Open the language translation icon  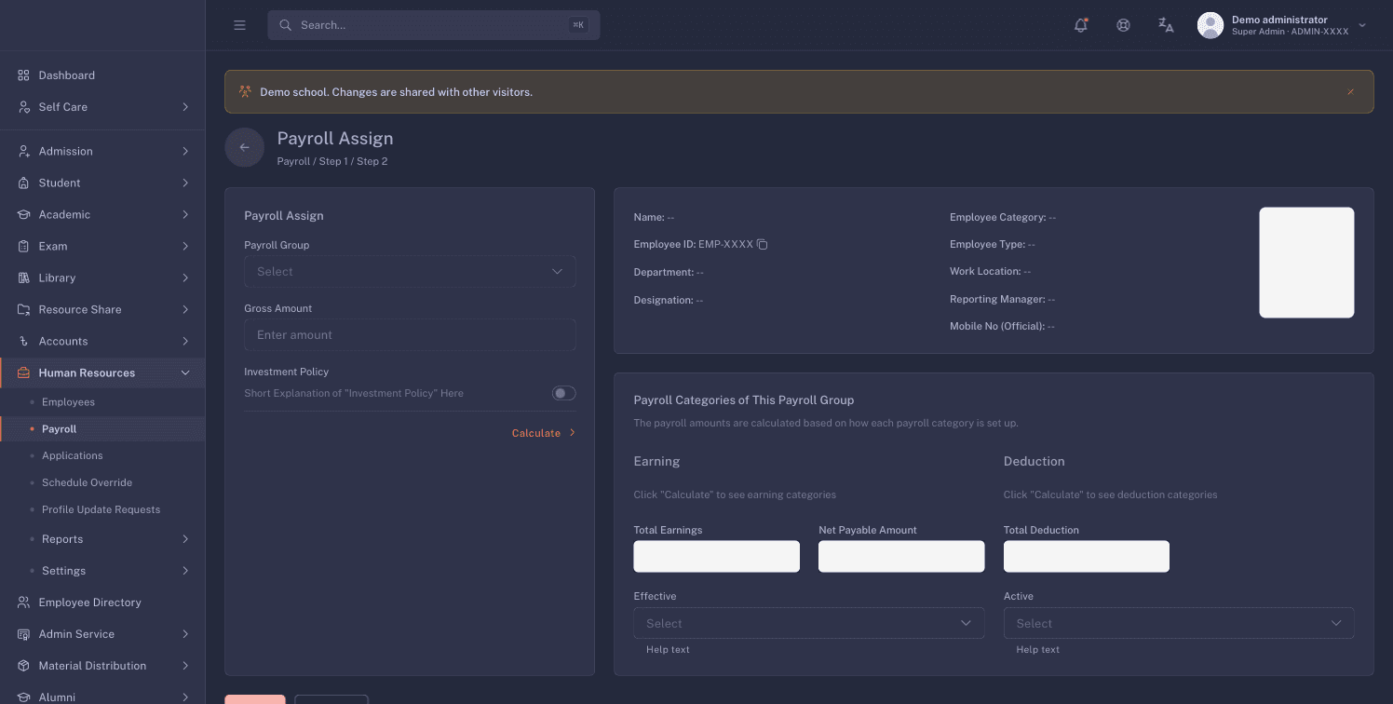pyautogui.click(x=1166, y=25)
